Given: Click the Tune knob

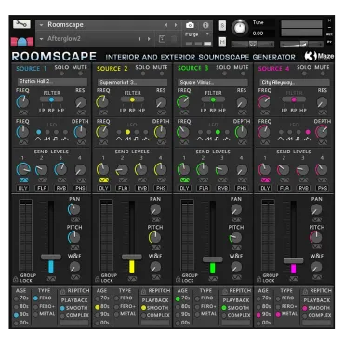Looking at the screenshot, I should (240, 28).
